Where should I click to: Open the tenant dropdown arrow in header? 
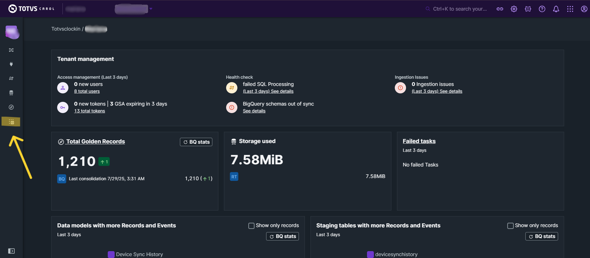click(x=151, y=9)
